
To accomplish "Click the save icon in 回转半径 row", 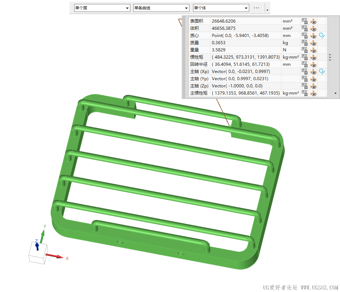I will (x=305, y=64).
